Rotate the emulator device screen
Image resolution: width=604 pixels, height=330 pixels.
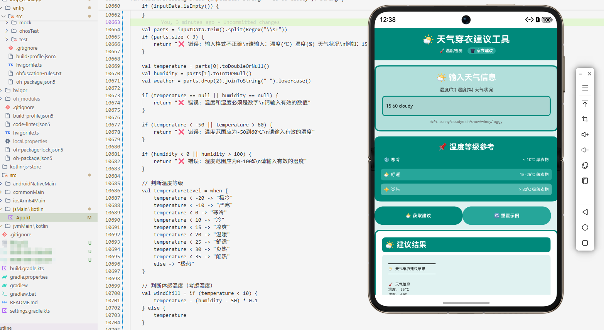click(x=585, y=165)
